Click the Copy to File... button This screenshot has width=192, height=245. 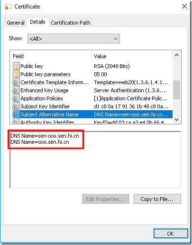pyautogui.click(x=157, y=199)
